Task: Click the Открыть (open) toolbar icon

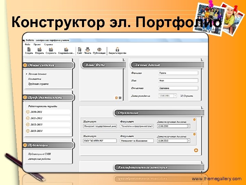Action: [39, 49]
